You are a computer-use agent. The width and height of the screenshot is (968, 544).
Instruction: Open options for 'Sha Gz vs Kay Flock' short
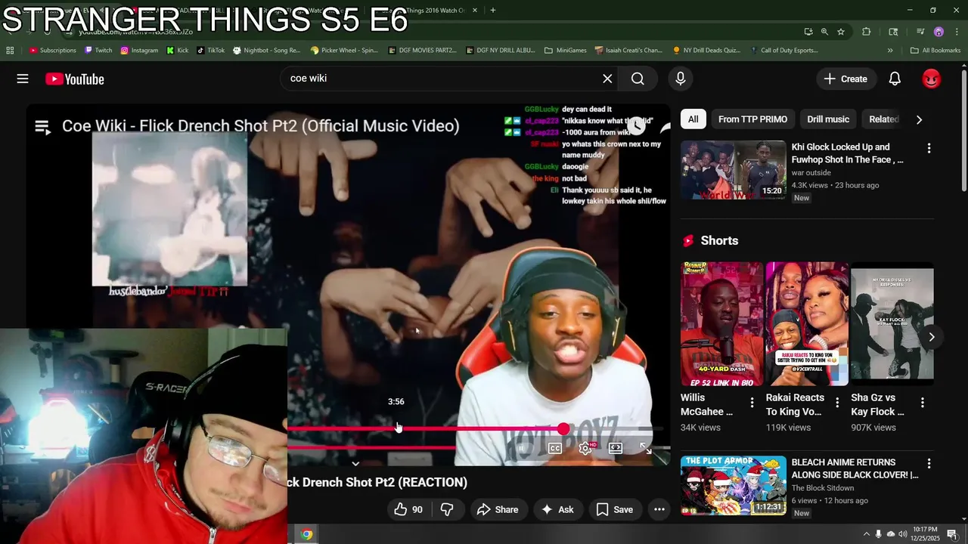tap(922, 403)
